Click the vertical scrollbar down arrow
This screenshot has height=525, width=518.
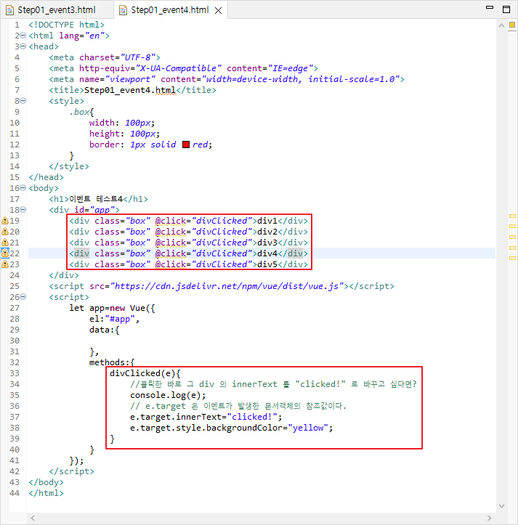501,506
